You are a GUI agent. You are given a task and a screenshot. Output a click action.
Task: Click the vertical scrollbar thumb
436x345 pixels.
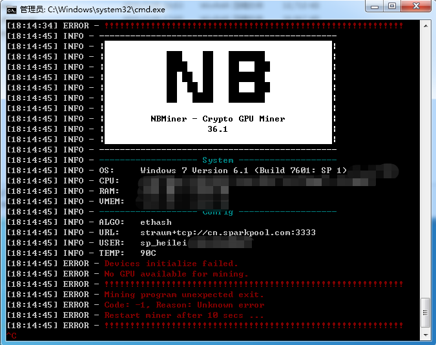(424, 312)
